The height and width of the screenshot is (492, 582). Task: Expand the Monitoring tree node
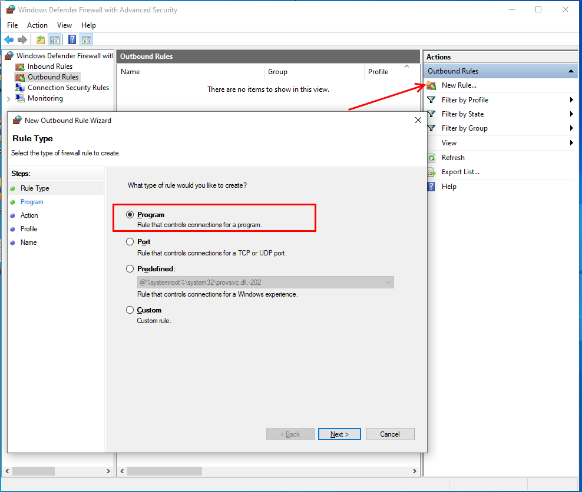click(8, 99)
